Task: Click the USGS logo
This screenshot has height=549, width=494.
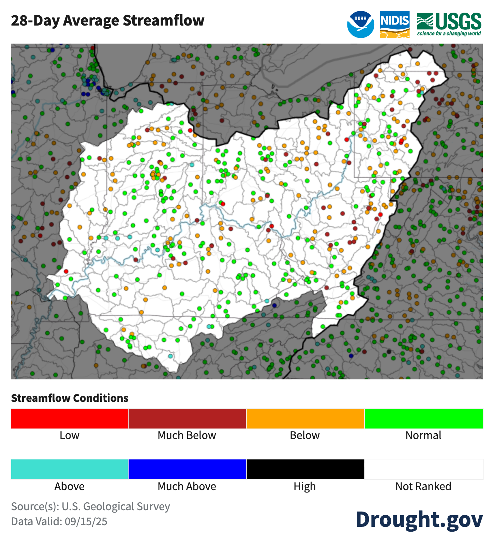Action: click(449, 21)
